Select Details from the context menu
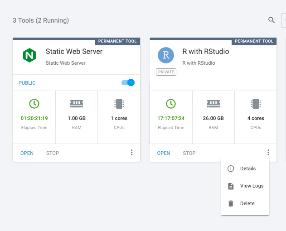 [x=245, y=168]
